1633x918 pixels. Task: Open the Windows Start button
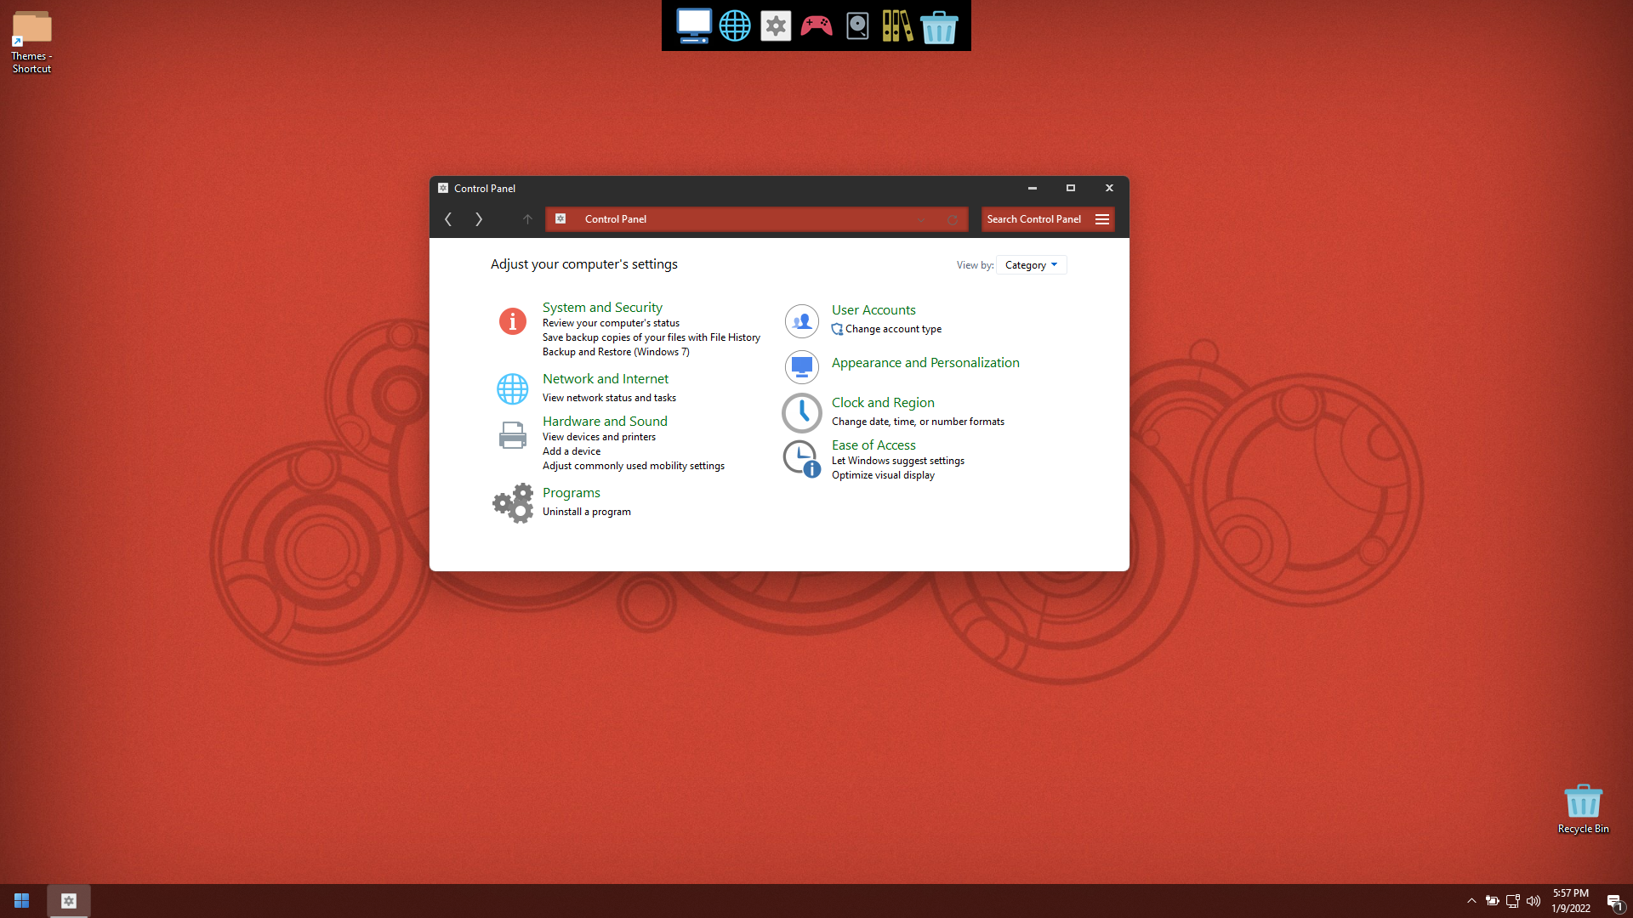[x=22, y=901]
